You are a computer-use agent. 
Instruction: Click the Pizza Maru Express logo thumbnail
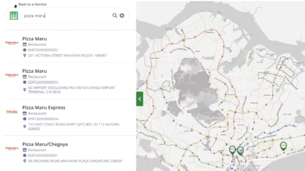click(x=12, y=112)
